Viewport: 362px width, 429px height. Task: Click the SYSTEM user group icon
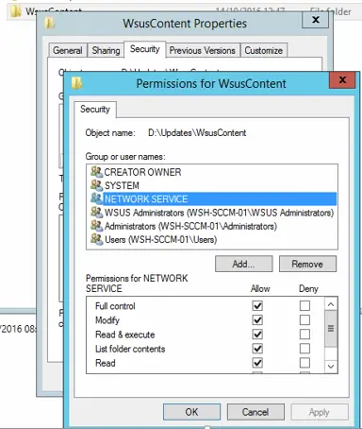tap(96, 185)
